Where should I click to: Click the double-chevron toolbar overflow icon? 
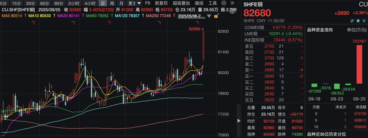pyautogui.click(x=232, y=3)
